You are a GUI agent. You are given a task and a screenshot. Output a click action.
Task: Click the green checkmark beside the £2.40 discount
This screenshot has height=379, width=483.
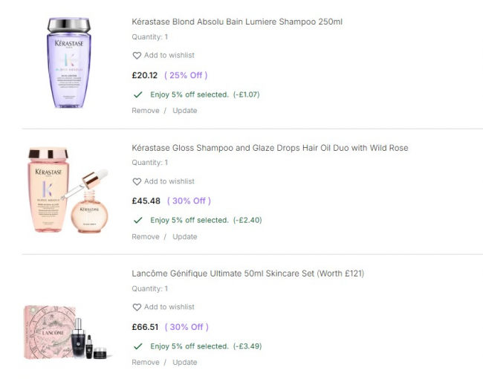(x=137, y=220)
